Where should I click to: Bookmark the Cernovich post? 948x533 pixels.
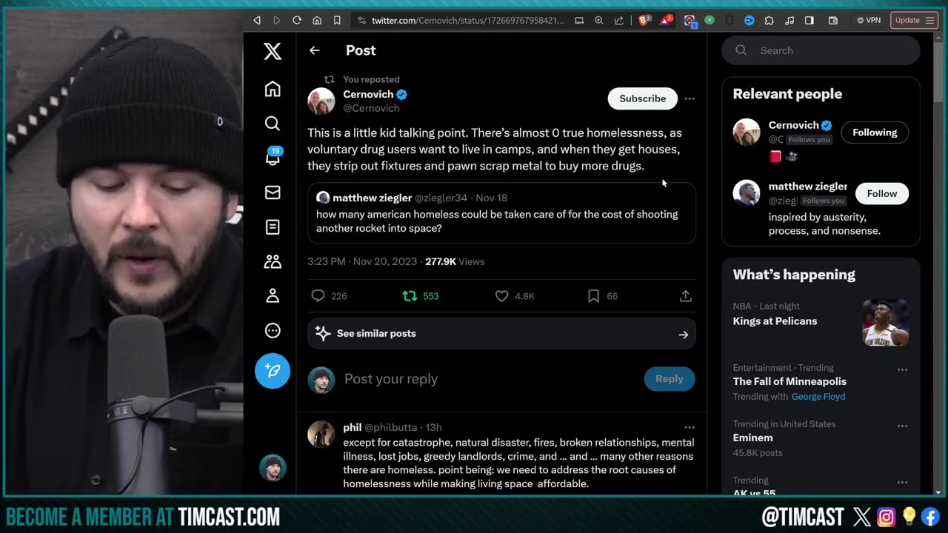point(593,296)
